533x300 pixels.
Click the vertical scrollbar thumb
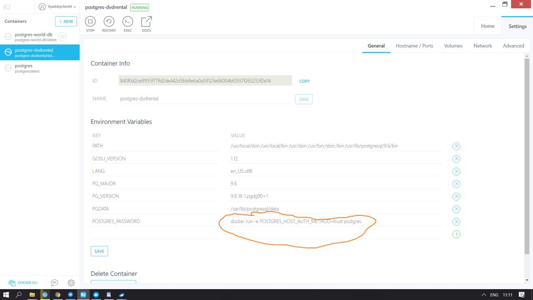pyautogui.click(x=527, y=156)
